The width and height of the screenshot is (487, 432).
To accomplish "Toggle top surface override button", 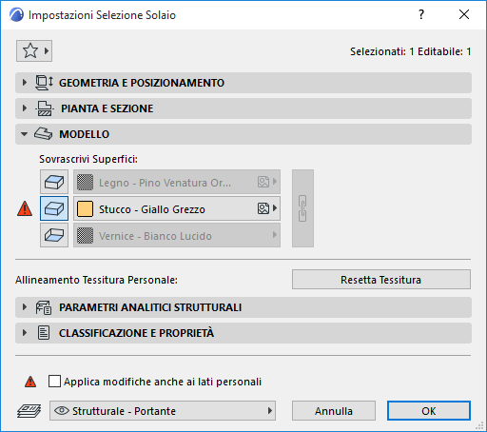I will [54, 182].
